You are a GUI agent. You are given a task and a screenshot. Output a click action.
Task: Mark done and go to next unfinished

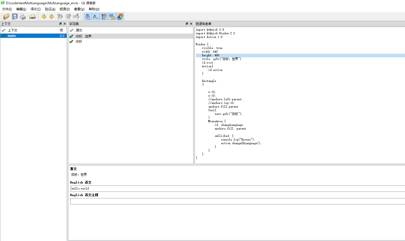76,16
